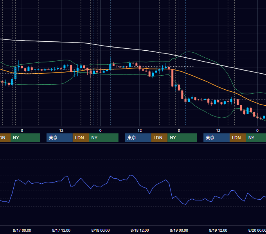Image resolution: width=266 pixels, height=234 pixels.
Task: Click the 東京 session block for 8/17
Action: click(59, 138)
